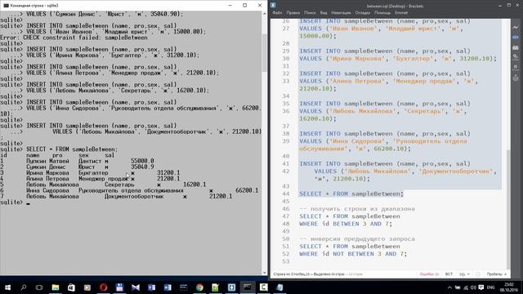
Task: Click the 'инверсия предыдущего запроса' comment
Action: pyautogui.click(x=357, y=238)
